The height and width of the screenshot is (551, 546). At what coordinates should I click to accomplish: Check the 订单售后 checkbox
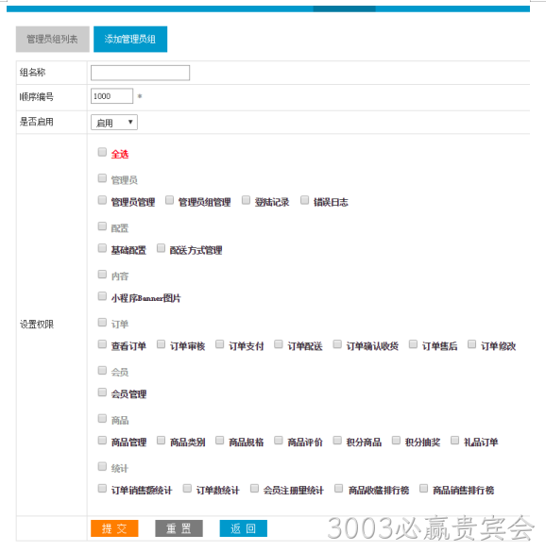(x=413, y=344)
